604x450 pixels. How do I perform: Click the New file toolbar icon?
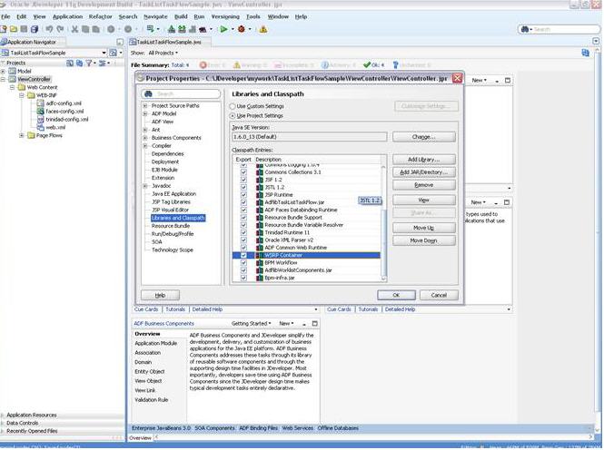click(4, 29)
